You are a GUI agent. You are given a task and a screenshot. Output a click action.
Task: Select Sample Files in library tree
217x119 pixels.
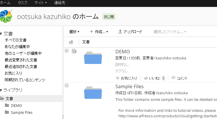tap(22, 112)
